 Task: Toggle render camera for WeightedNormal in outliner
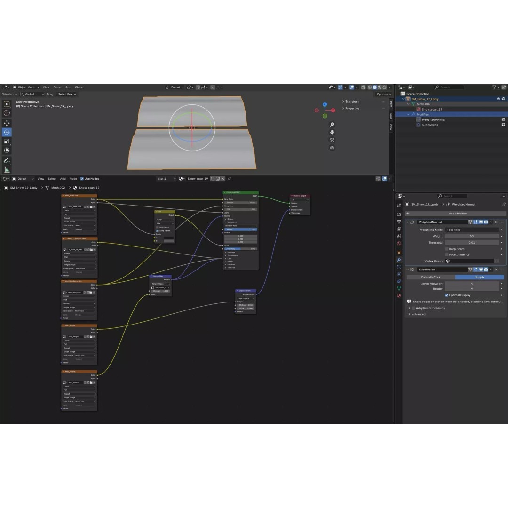(503, 119)
